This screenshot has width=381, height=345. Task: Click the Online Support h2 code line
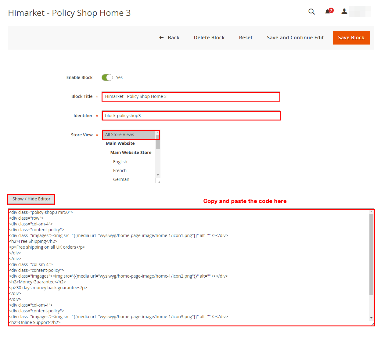pos(35,322)
